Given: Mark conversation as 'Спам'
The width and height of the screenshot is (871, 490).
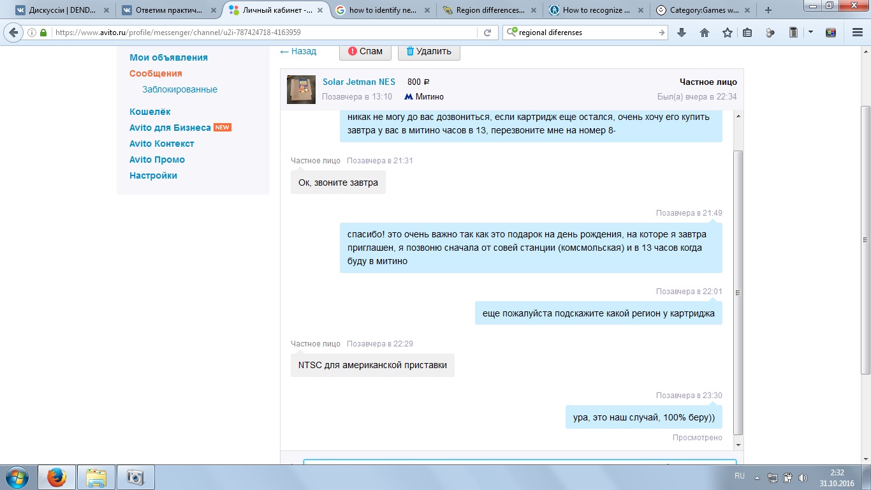Looking at the screenshot, I should pyautogui.click(x=365, y=51).
